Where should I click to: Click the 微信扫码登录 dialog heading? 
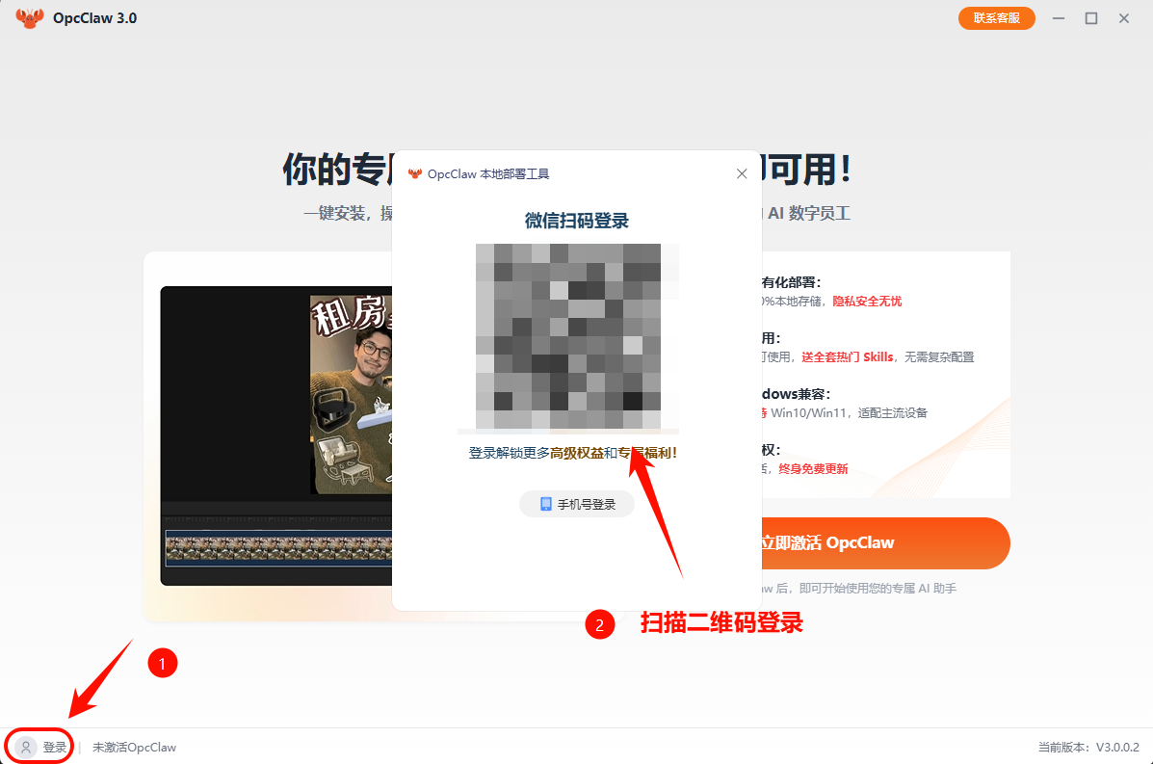576,221
